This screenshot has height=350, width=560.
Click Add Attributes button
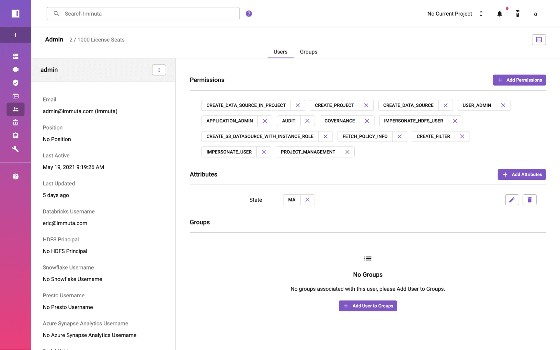pos(522,174)
